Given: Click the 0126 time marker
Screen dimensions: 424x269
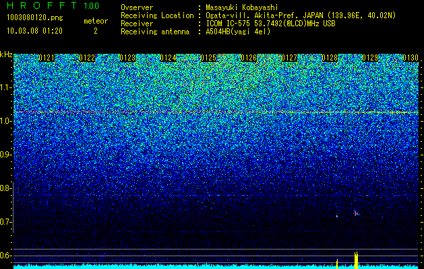Looking at the screenshot, I should pos(249,58).
